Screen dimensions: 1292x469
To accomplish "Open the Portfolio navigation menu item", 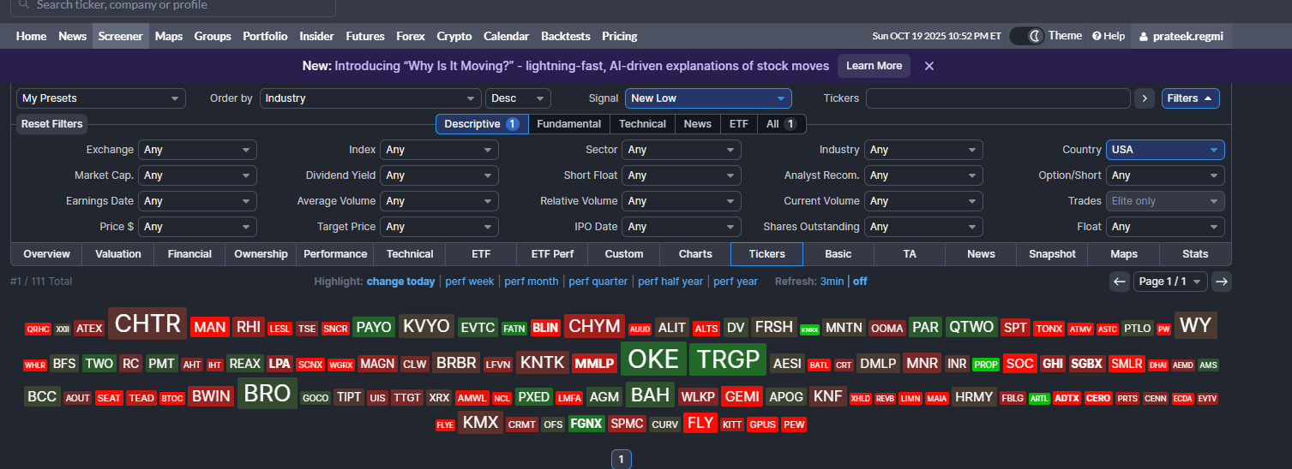I will coord(265,36).
